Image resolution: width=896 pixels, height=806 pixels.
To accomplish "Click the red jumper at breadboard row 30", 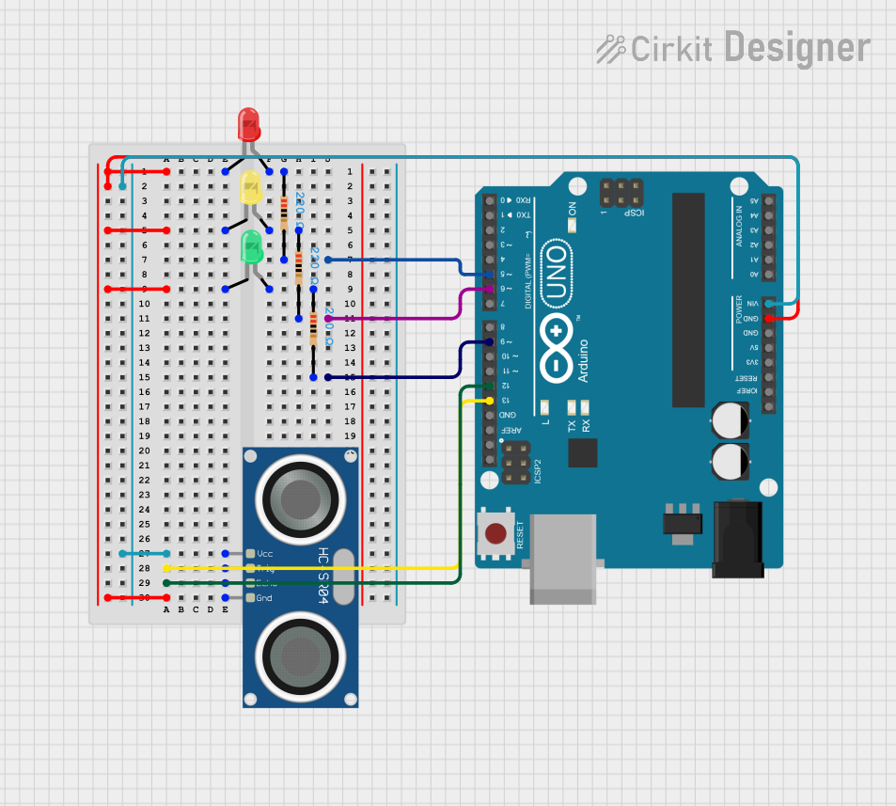I will pyautogui.click(x=137, y=597).
